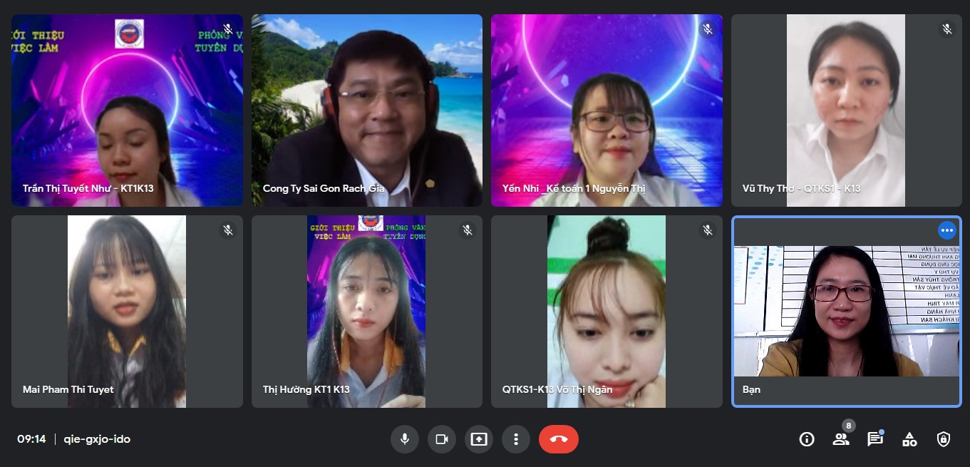Open the meeting details info icon
Viewport: 970px width, 467px height.
coord(807,439)
